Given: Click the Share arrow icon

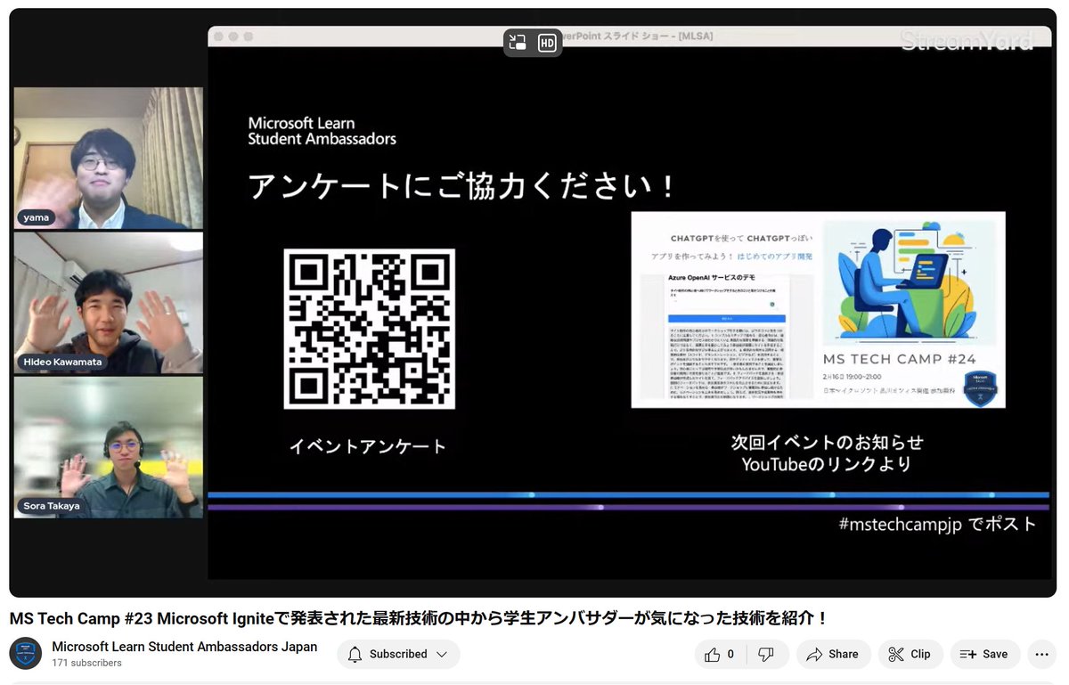Looking at the screenshot, I should click(x=816, y=654).
